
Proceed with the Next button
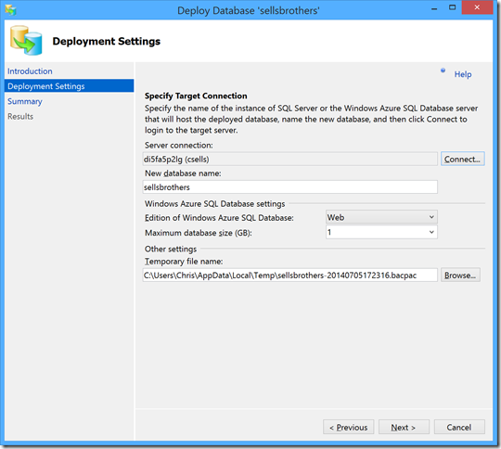click(x=404, y=427)
